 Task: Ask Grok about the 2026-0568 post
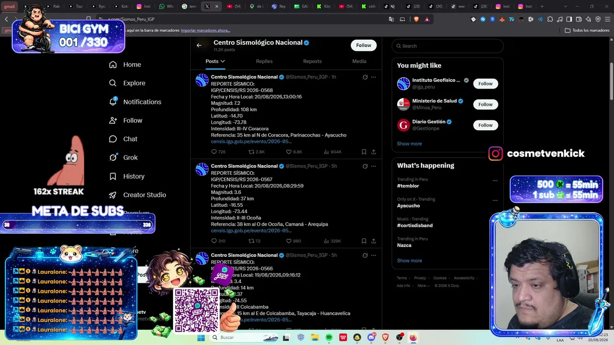coord(365,77)
